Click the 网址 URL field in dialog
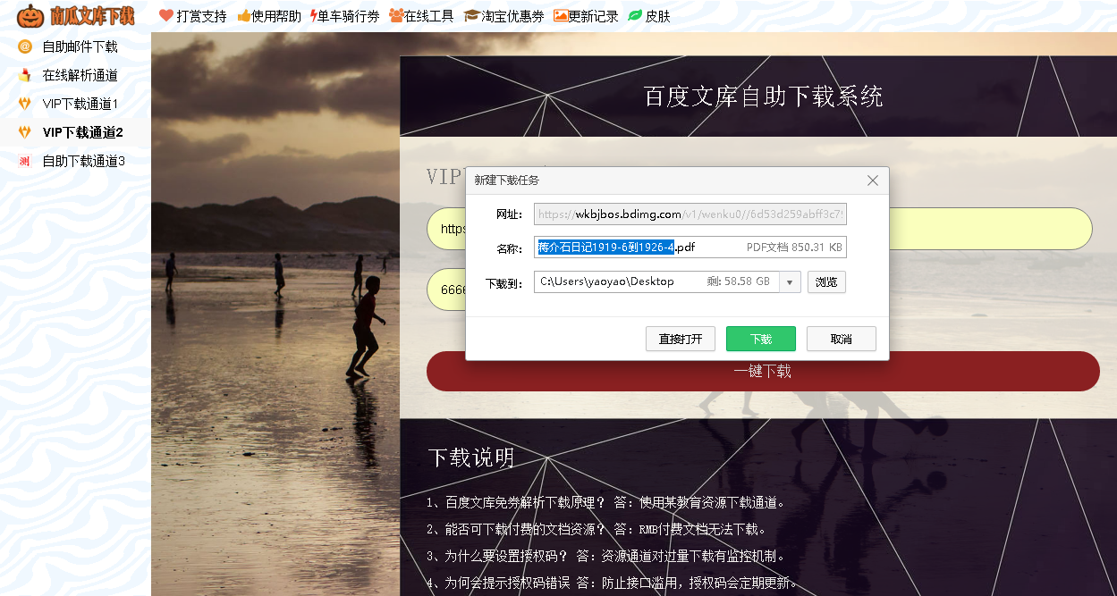Screen dimensions: 1117x596 click(690, 214)
